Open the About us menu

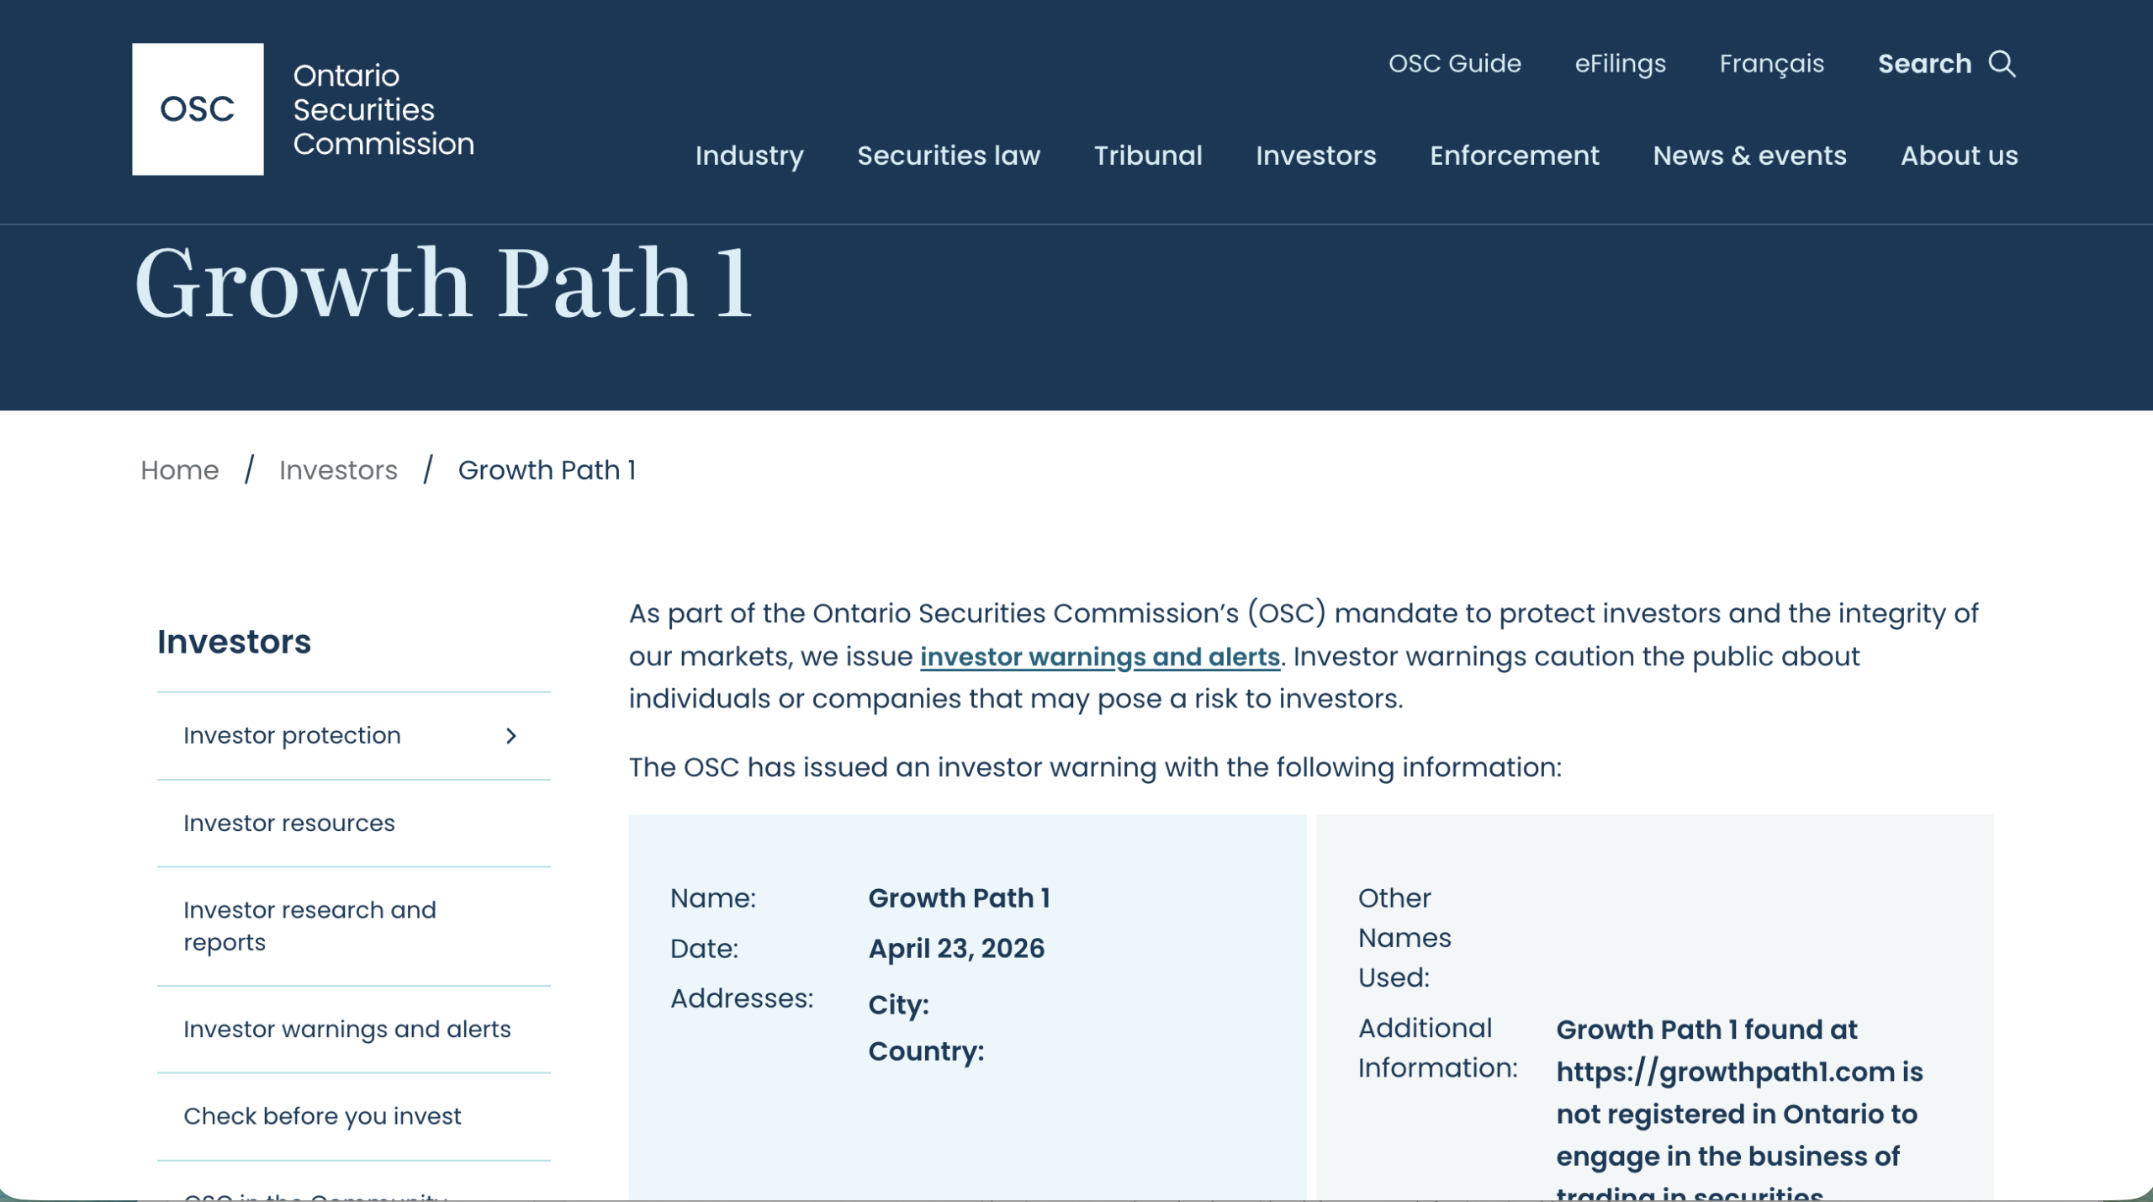tap(1959, 156)
